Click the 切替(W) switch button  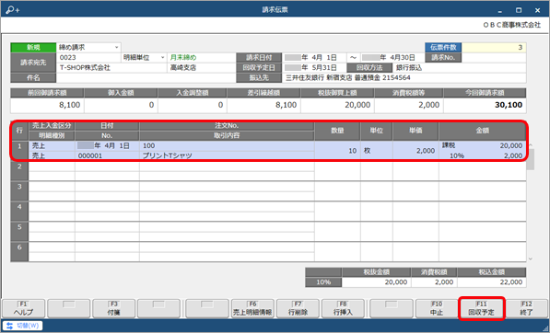[x=23, y=326]
